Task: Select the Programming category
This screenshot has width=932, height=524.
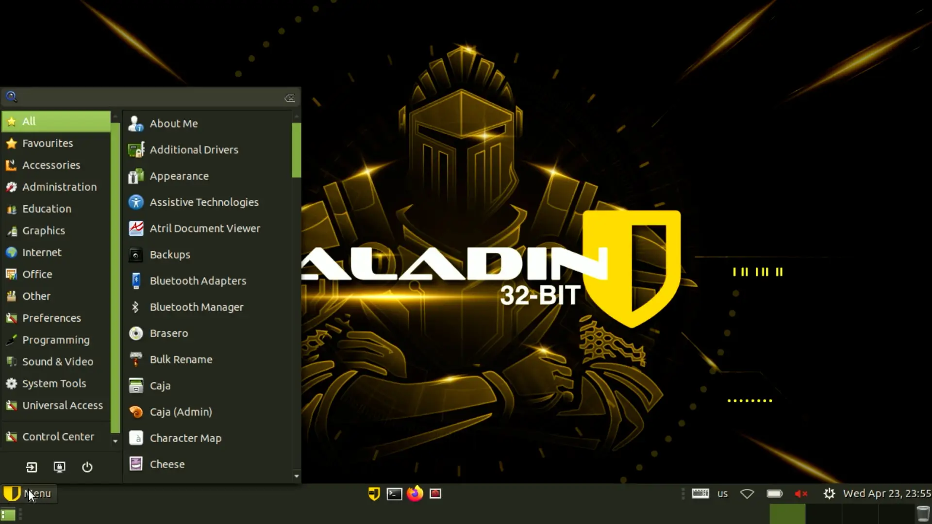Action: tap(56, 340)
